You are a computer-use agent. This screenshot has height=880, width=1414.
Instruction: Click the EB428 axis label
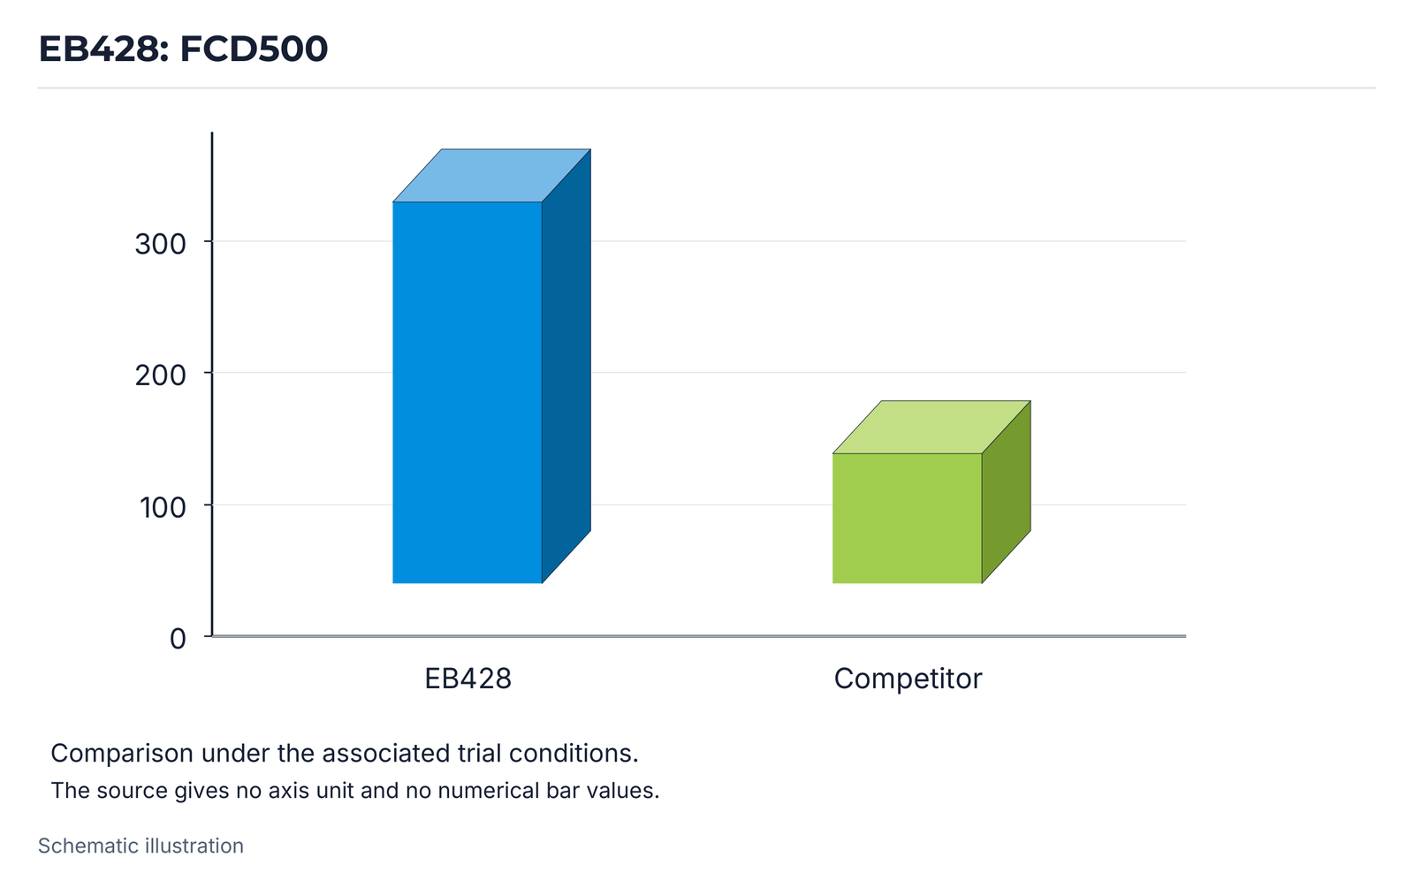pos(468,679)
